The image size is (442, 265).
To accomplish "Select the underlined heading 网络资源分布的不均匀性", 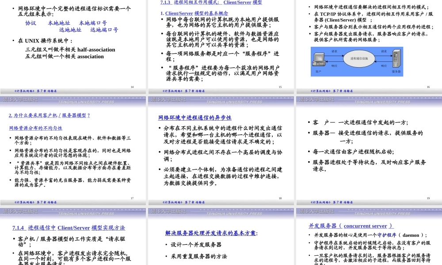I will click(x=36, y=128).
